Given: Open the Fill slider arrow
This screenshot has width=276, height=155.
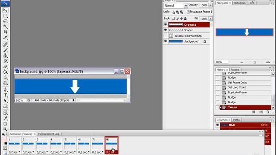Looking at the screenshot, I should click(210, 19).
